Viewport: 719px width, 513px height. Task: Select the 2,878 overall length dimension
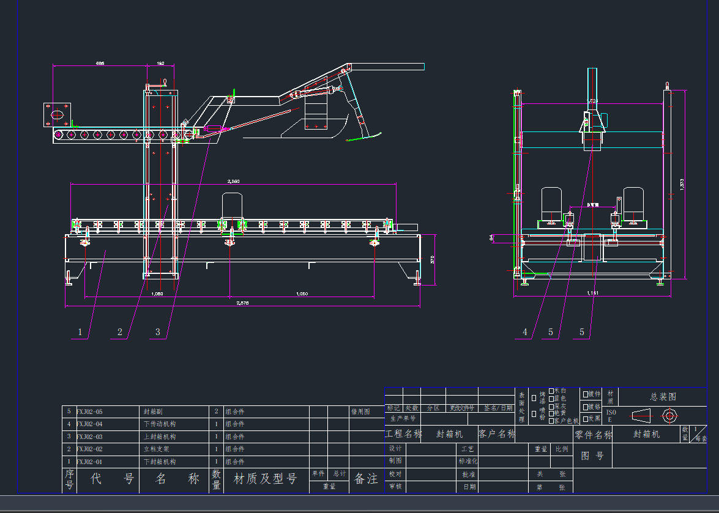tap(242, 303)
